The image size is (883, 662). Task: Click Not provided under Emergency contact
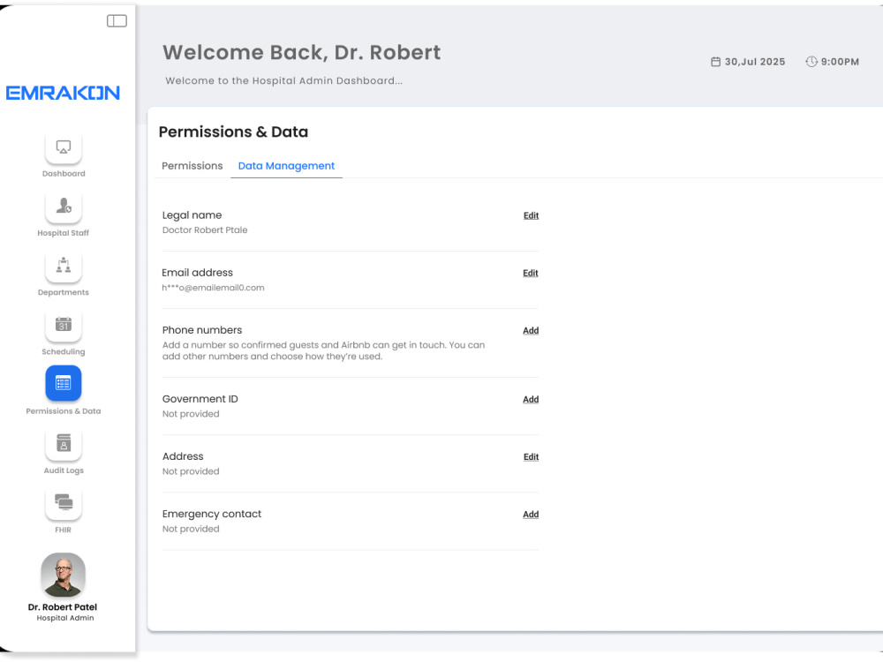click(x=191, y=529)
